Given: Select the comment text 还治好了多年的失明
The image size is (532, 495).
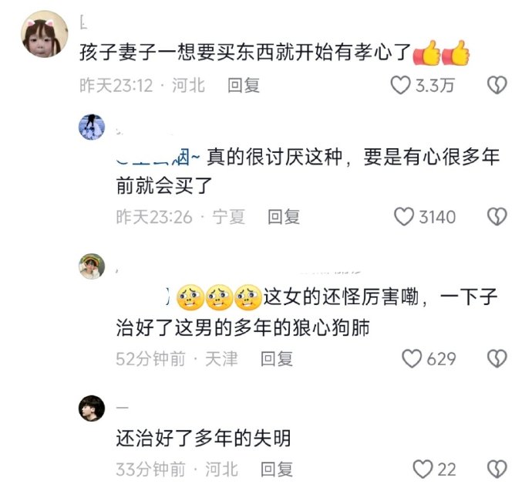Looking at the screenshot, I should [204, 438].
